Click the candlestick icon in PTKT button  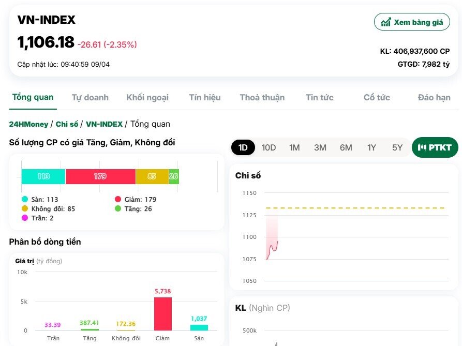[x=423, y=147]
